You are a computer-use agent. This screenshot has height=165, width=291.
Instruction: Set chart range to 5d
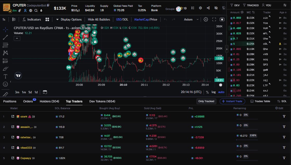click(30, 92)
